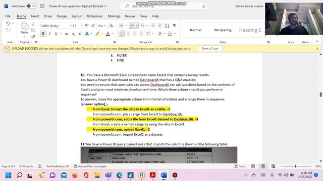
Task: Open the File menu
Action: 8,16
